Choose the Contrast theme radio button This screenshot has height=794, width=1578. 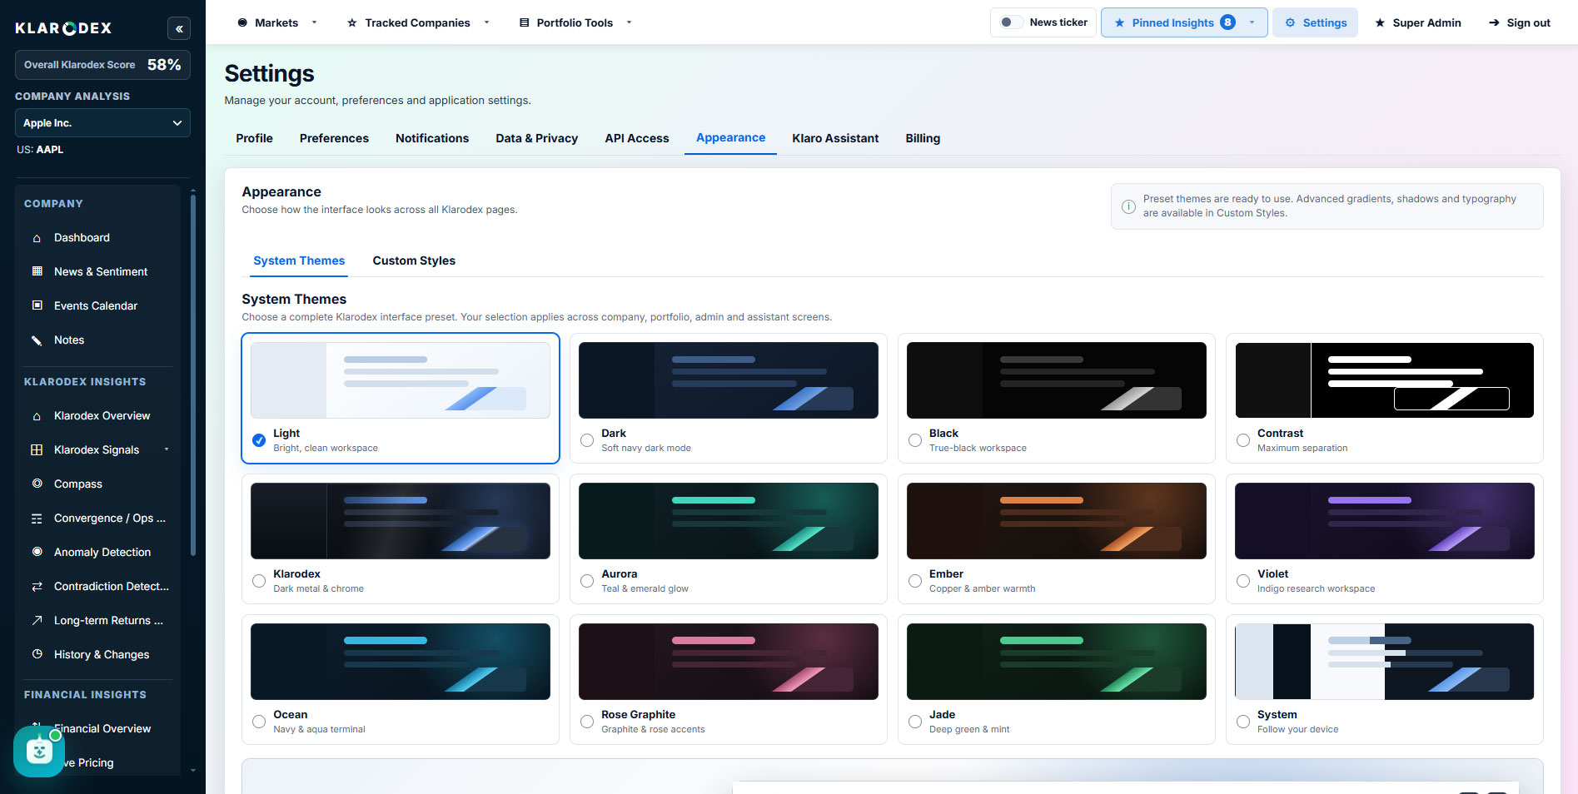point(1243,440)
